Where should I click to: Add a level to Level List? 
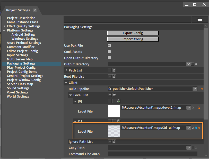pyautogui.click(x=110, y=95)
